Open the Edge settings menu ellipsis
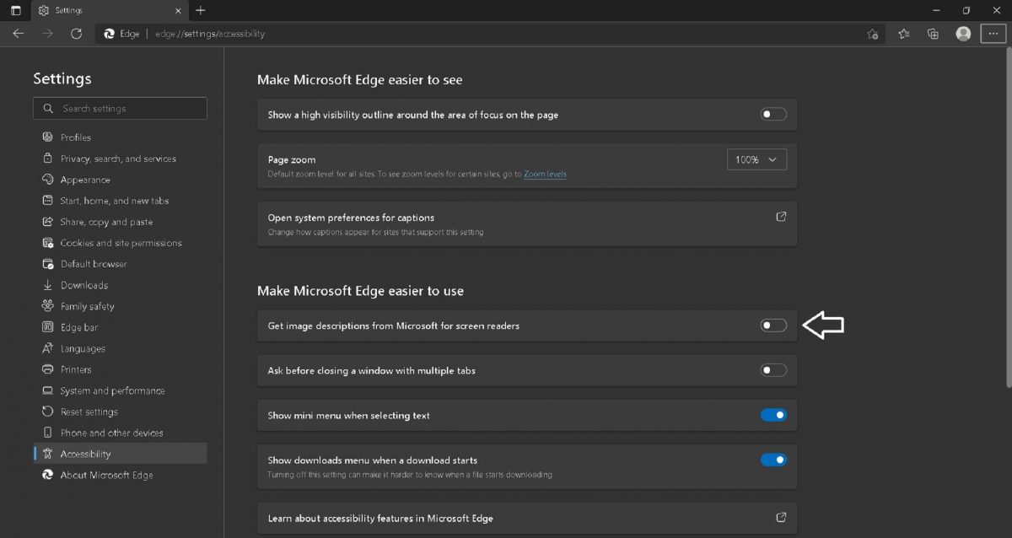The image size is (1012, 538). pos(995,34)
